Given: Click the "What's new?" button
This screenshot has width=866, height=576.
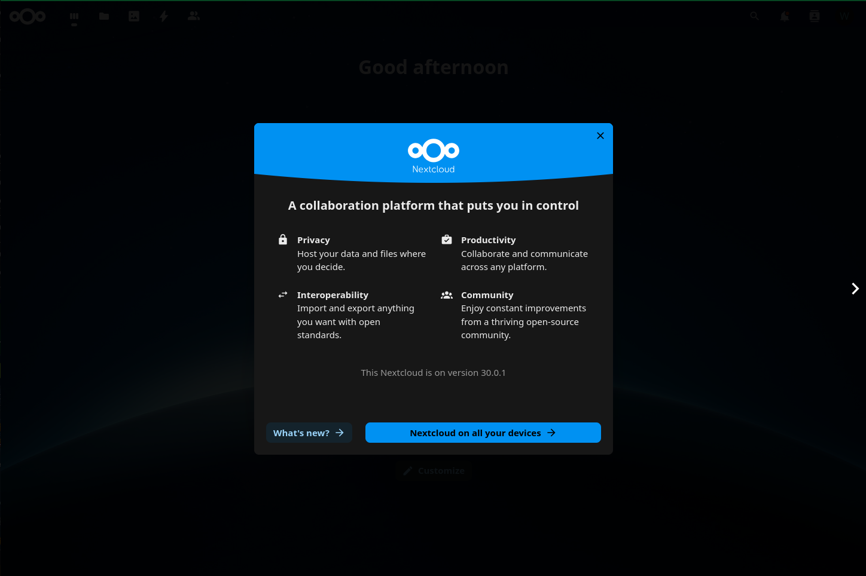Looking at the screenshot, I should tap(309, 433).
